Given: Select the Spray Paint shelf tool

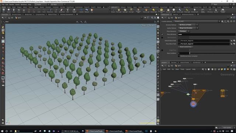Looking at the screenshot, I should (62, 10).
